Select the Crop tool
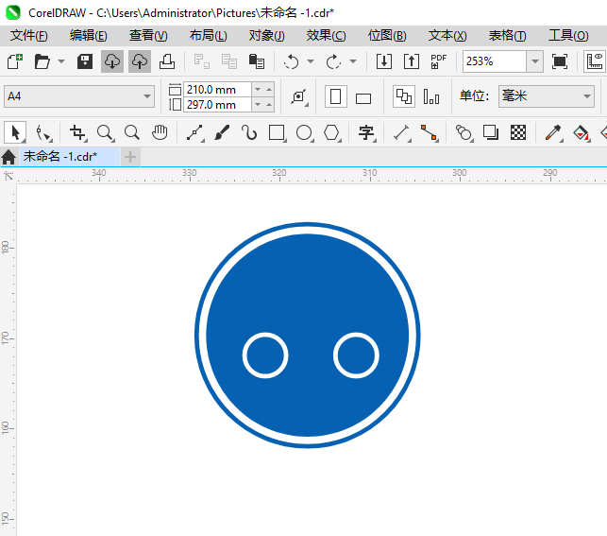 [77, 132]
